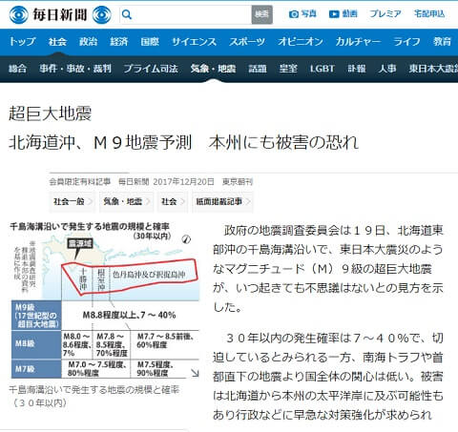Click the magnifier search icon
Screen dimensions: 458x432
coord(127,14)
